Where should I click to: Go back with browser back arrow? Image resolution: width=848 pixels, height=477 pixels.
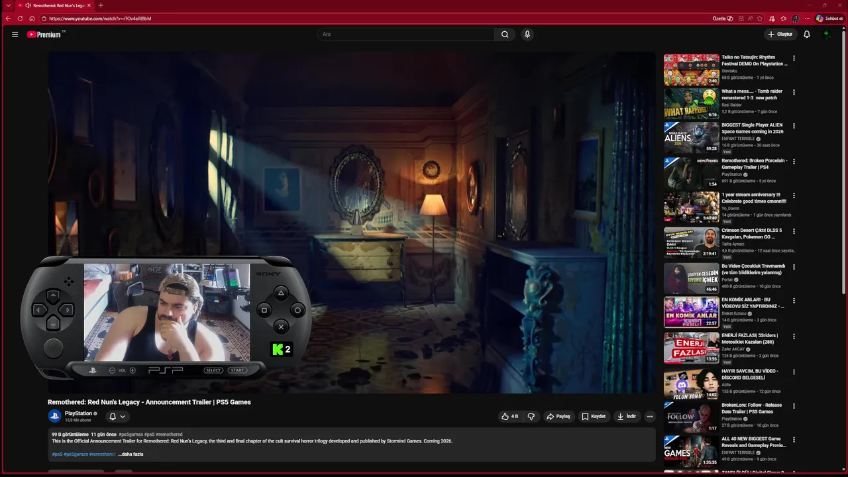point(8,19)
